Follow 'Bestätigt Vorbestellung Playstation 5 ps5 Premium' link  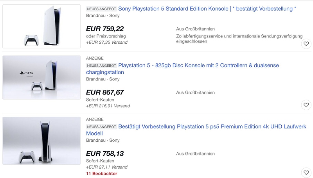(x=212, y=126)
